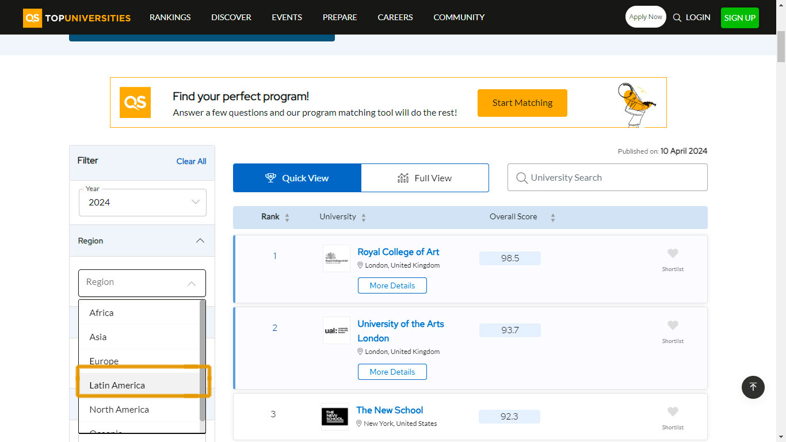
Task: More Details for Royal College of Art
Action: point(392,285)
